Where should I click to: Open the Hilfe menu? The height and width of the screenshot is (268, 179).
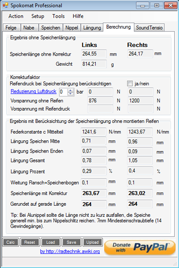pos(78,16)
